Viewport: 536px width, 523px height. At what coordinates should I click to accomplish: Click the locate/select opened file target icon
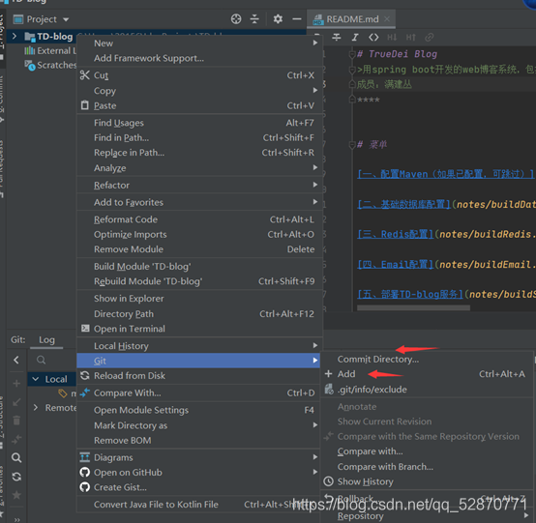(x=236, y=19)
